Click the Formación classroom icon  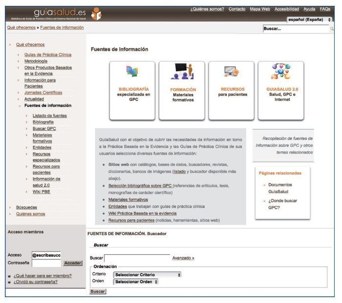(182, 72)
